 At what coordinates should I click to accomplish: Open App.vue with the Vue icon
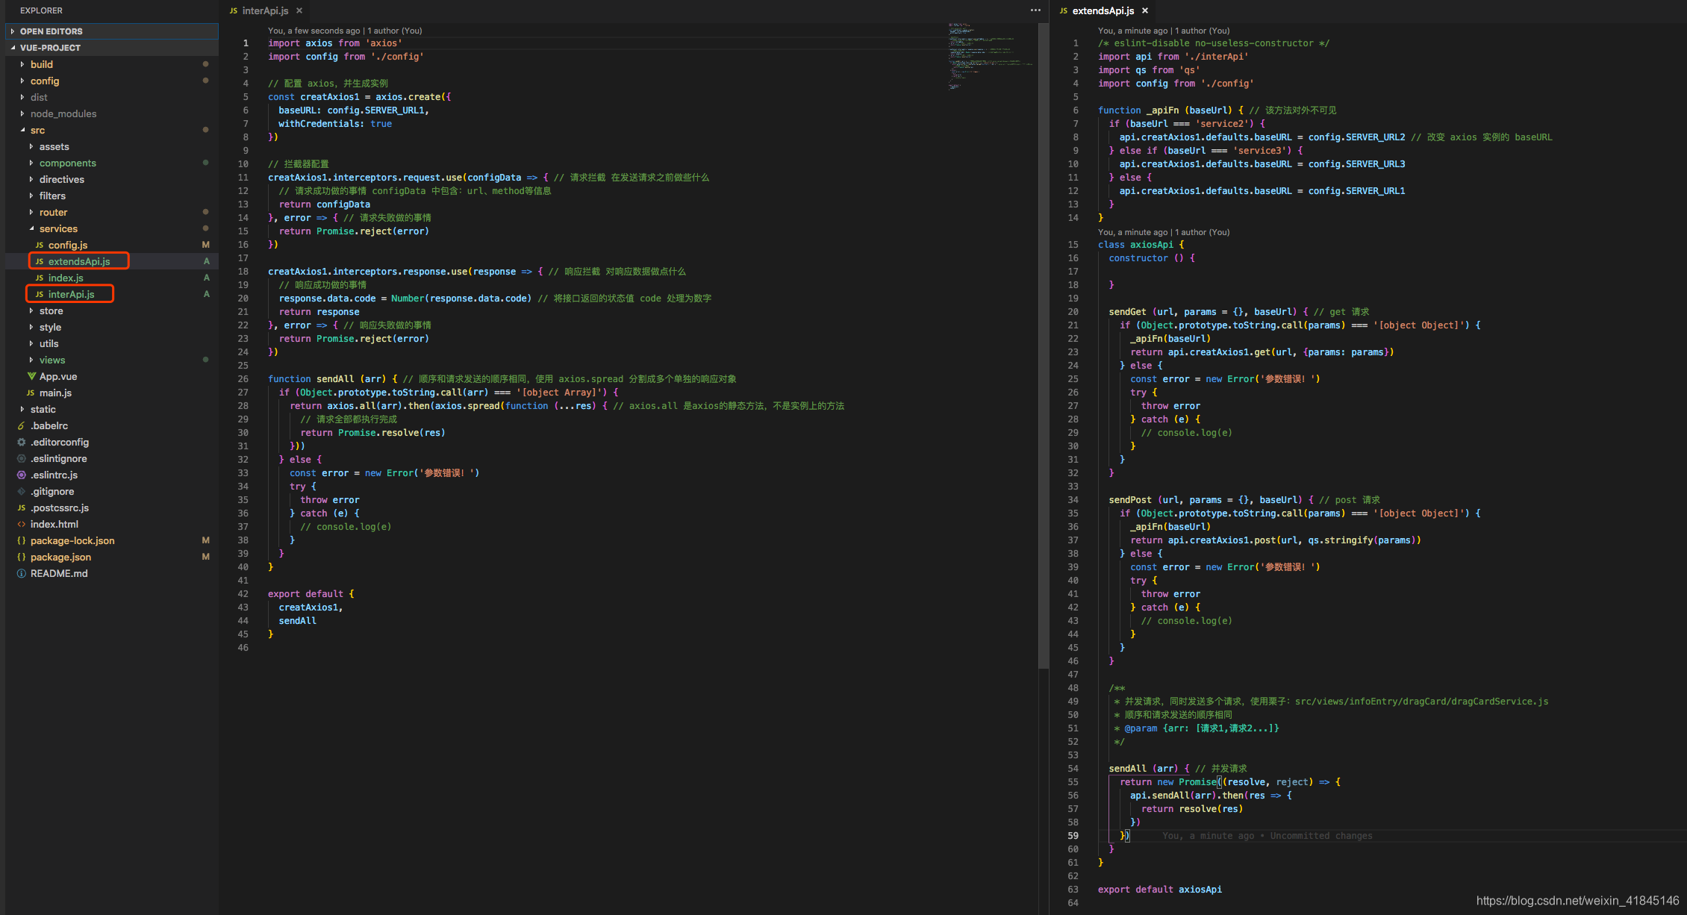(57, 376)
